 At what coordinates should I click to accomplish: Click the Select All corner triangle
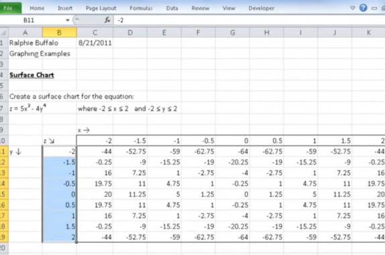[3, 32]
